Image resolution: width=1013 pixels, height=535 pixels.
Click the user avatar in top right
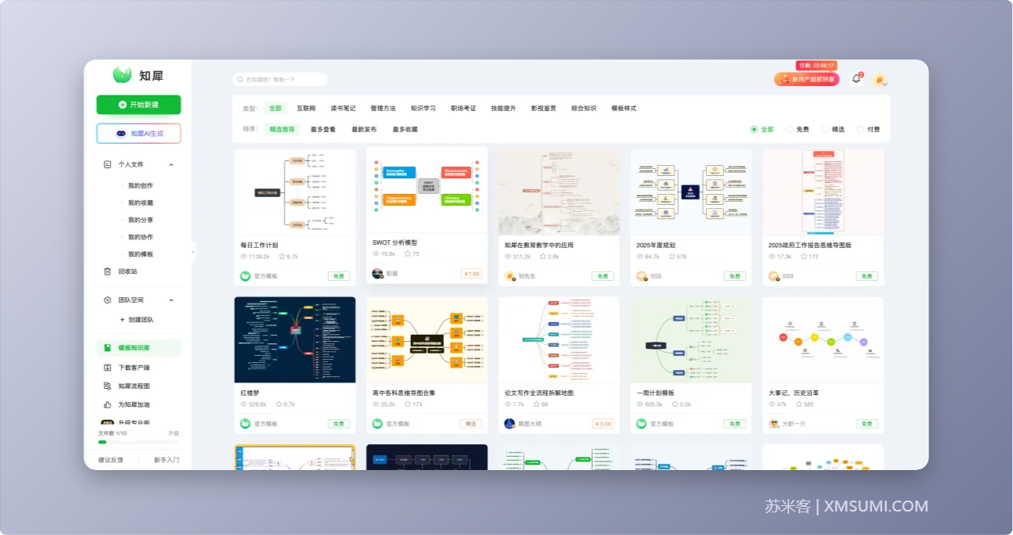879,80
